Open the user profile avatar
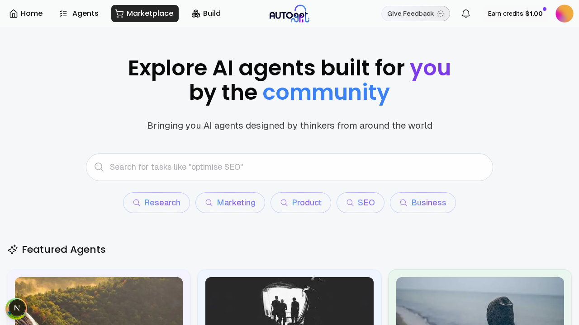 point(564,14)
